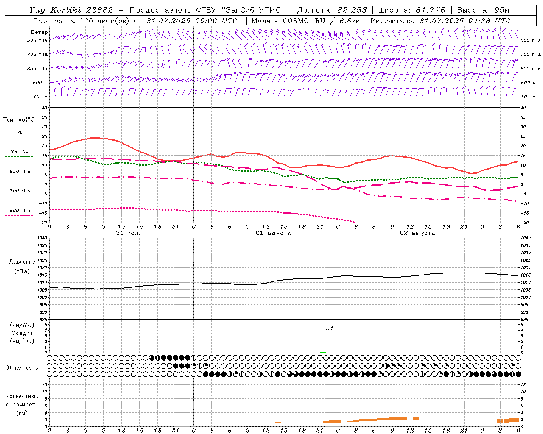Click the date label 01 августа

pos(273,233)
